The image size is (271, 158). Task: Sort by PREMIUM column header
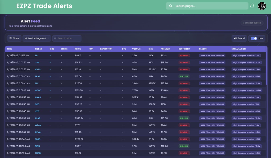click(165, 49)
